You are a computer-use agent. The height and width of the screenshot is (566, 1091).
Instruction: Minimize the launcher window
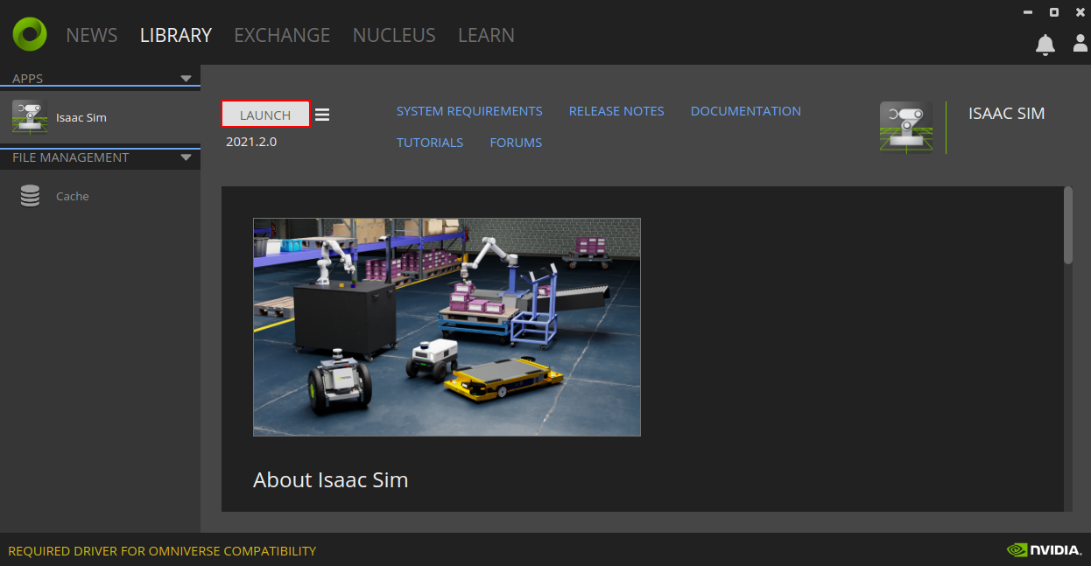pos(1027,12)
